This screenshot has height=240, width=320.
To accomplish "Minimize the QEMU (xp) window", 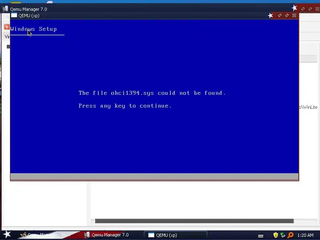I will click(280, 16).
